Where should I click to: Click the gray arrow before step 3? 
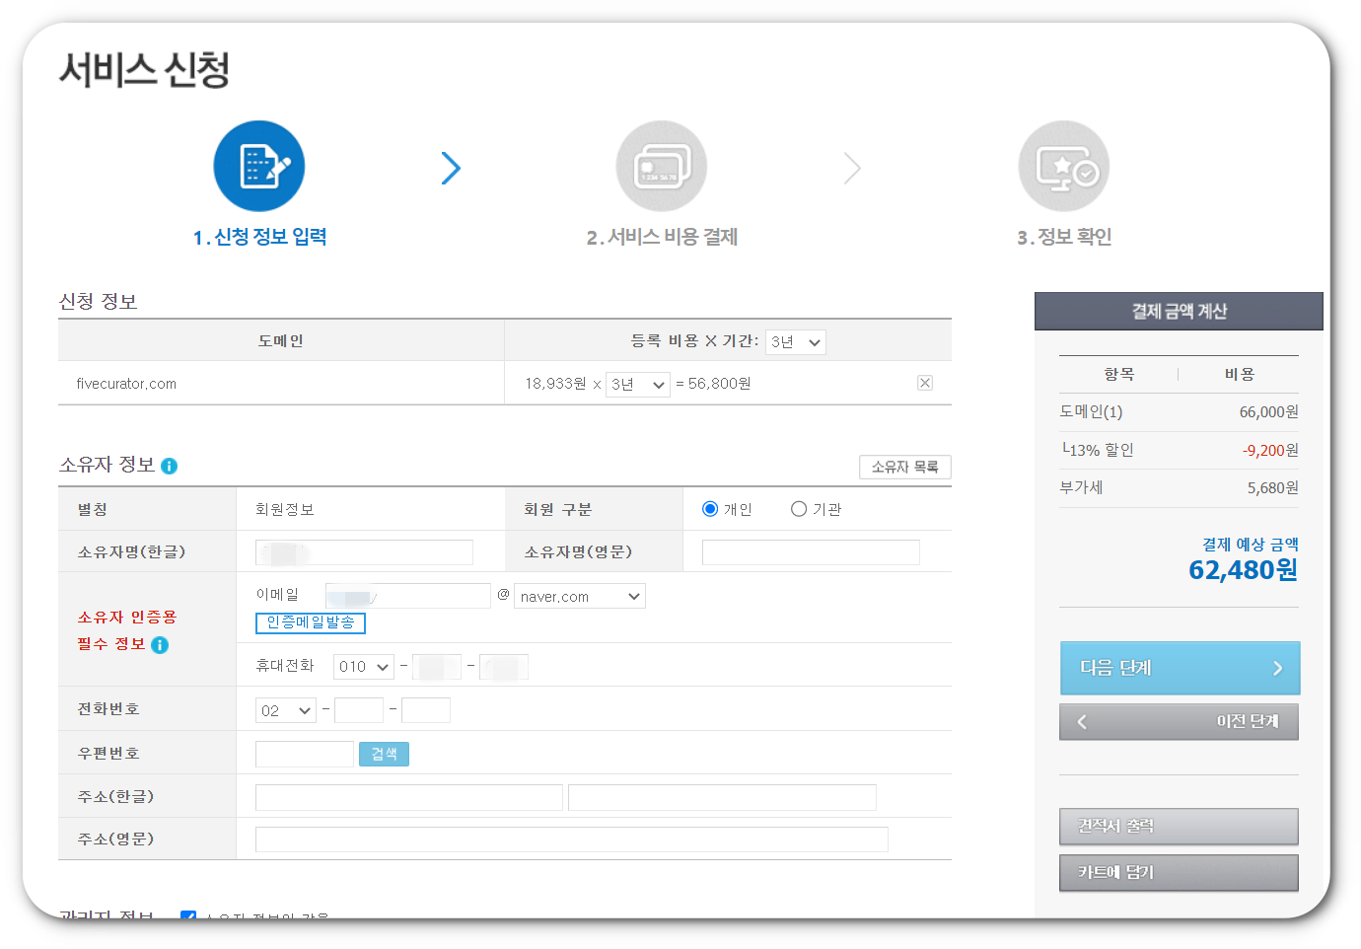[x=852, y=168]
